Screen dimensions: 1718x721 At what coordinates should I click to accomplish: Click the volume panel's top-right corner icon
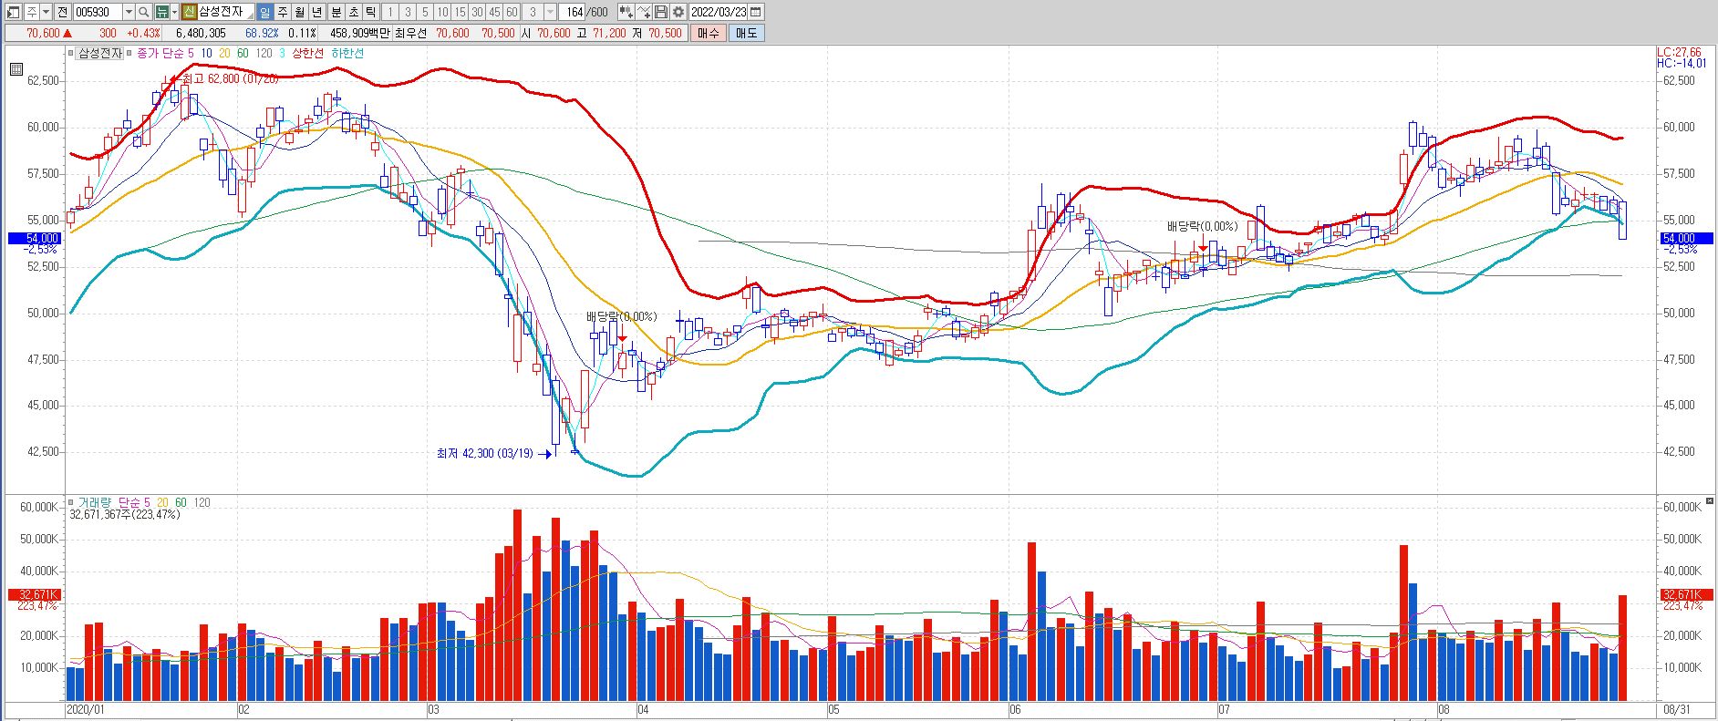[x=1710, y=500]
